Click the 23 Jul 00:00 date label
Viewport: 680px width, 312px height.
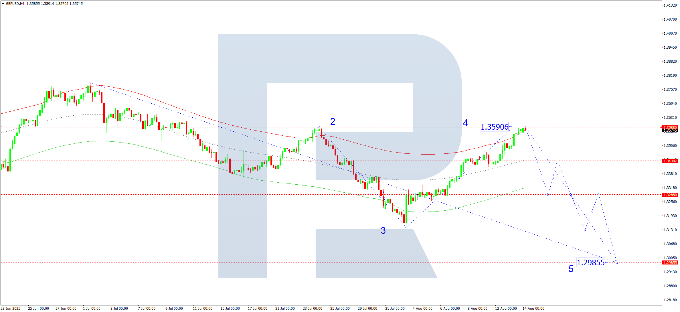click(x=312, y=308)
